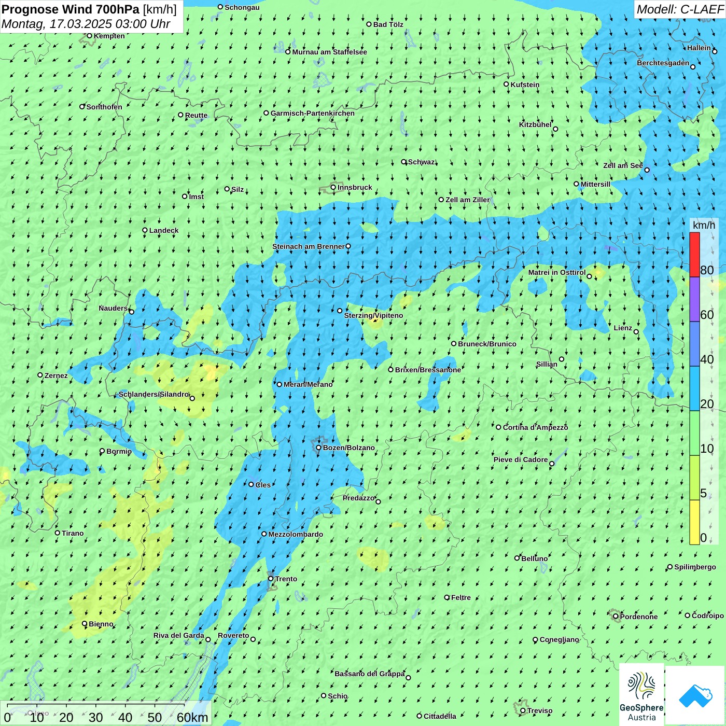Image resolution: width=726 pixels, height=726 pixels.
Task: Click the Spilimbergo label
Action: pos(695,567)
